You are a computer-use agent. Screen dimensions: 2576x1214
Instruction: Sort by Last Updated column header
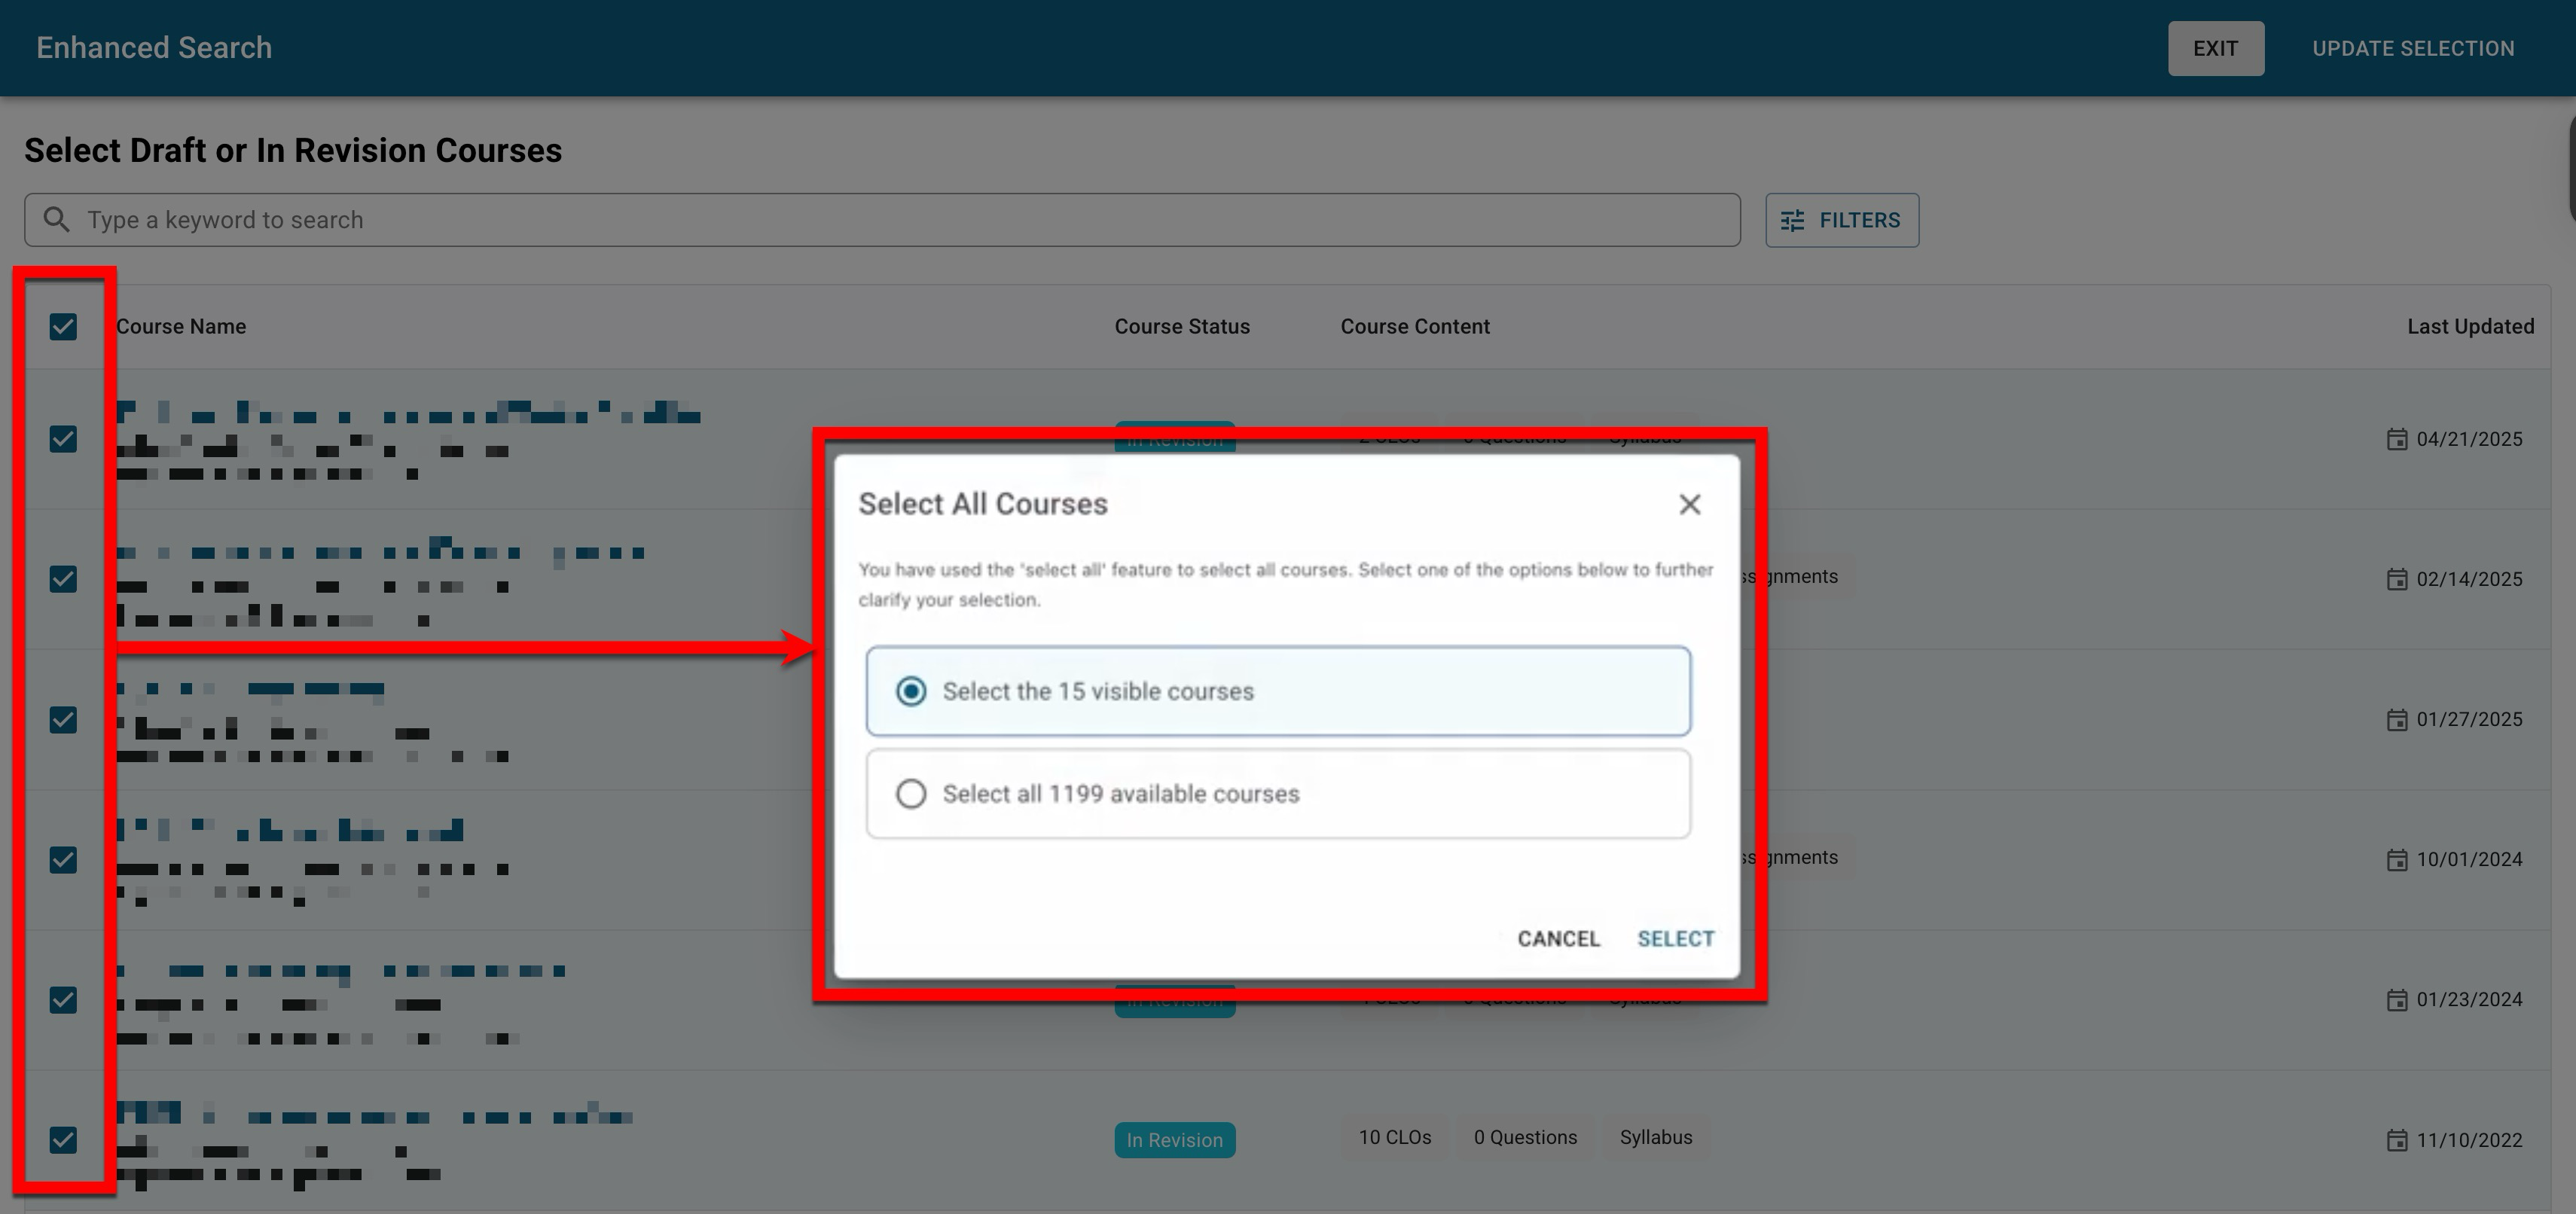tap(2469, 327)
